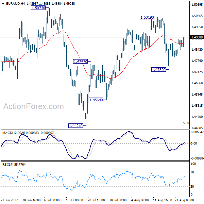Click the 21 Aug 00:00 date label

click(184, 200)
